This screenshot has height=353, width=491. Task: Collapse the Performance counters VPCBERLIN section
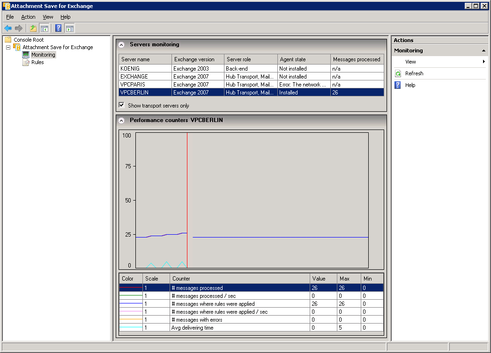point(121,120)
